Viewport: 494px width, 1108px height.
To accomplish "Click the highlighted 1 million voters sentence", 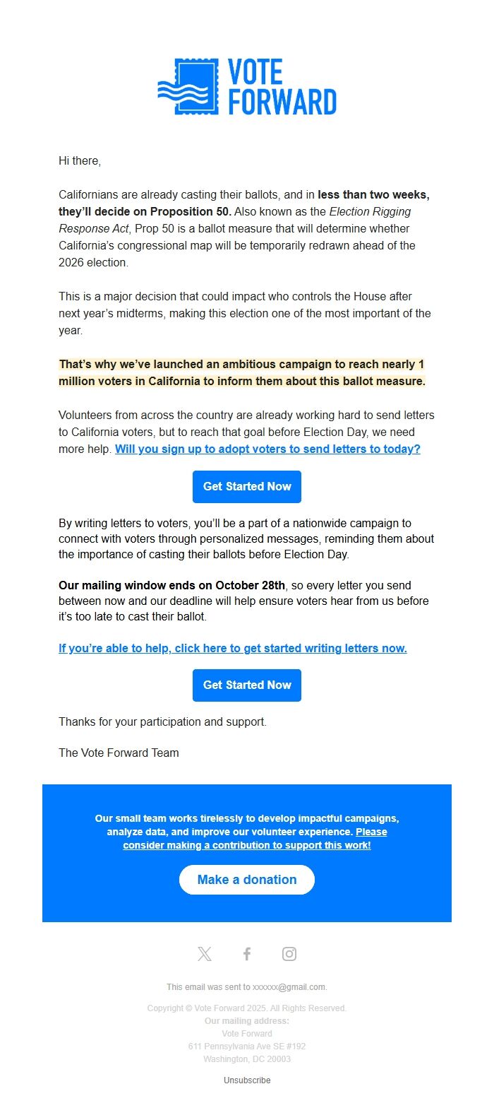I will pyautogui.click(x=241, y=373).
